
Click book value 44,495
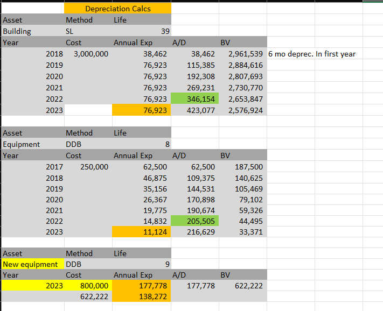[x=243, y=221]
